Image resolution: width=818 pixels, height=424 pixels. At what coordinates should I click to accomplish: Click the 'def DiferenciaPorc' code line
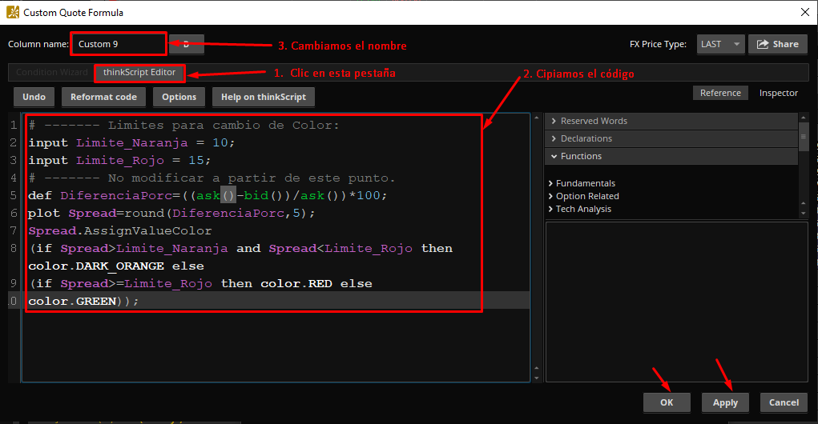(208, 196)
